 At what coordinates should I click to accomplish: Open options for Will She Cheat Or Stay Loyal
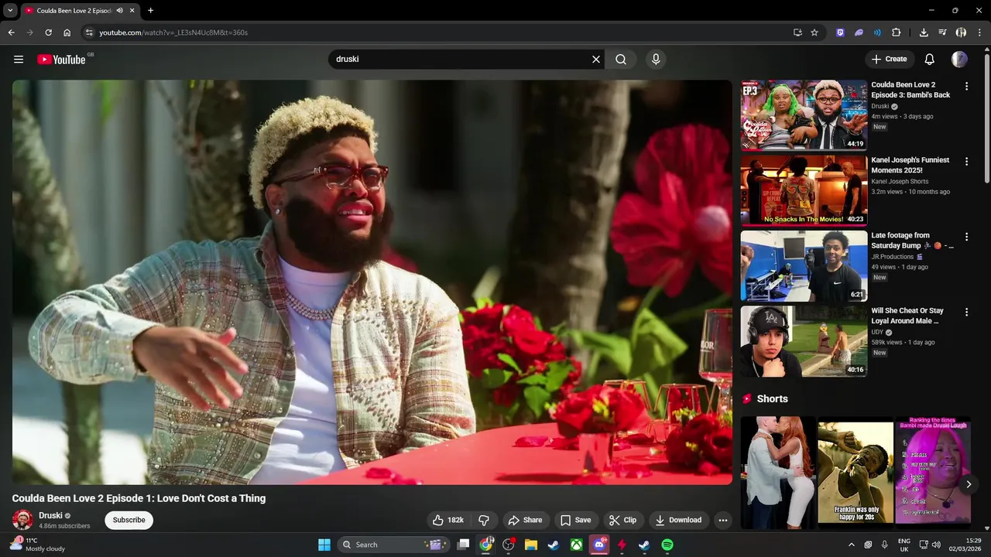[966, 312]
